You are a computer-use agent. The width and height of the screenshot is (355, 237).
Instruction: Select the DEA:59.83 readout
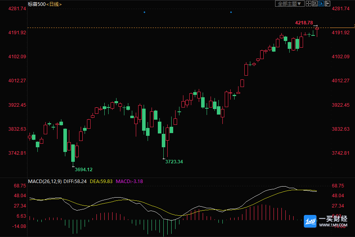click(x=101, y=181)
